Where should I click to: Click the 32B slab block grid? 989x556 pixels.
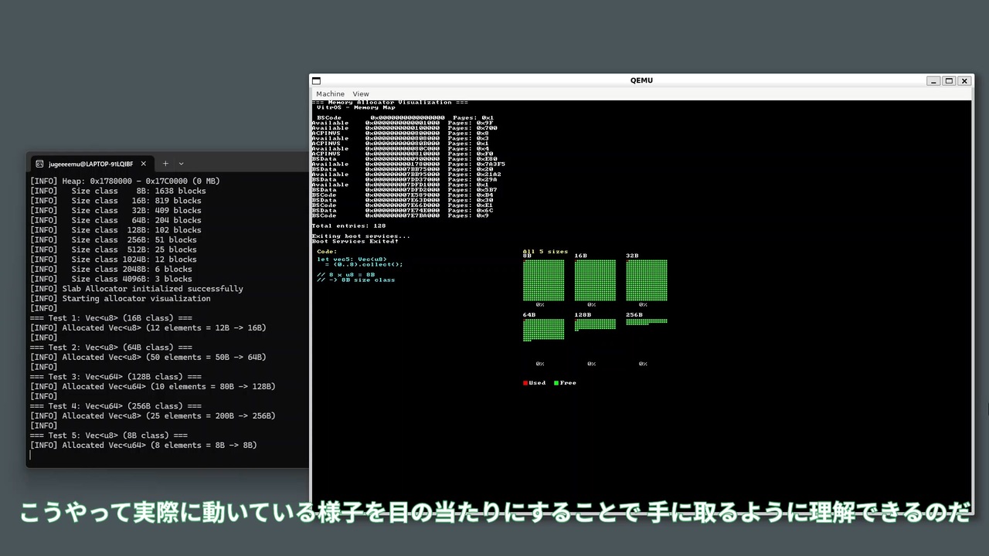(647, 280)
